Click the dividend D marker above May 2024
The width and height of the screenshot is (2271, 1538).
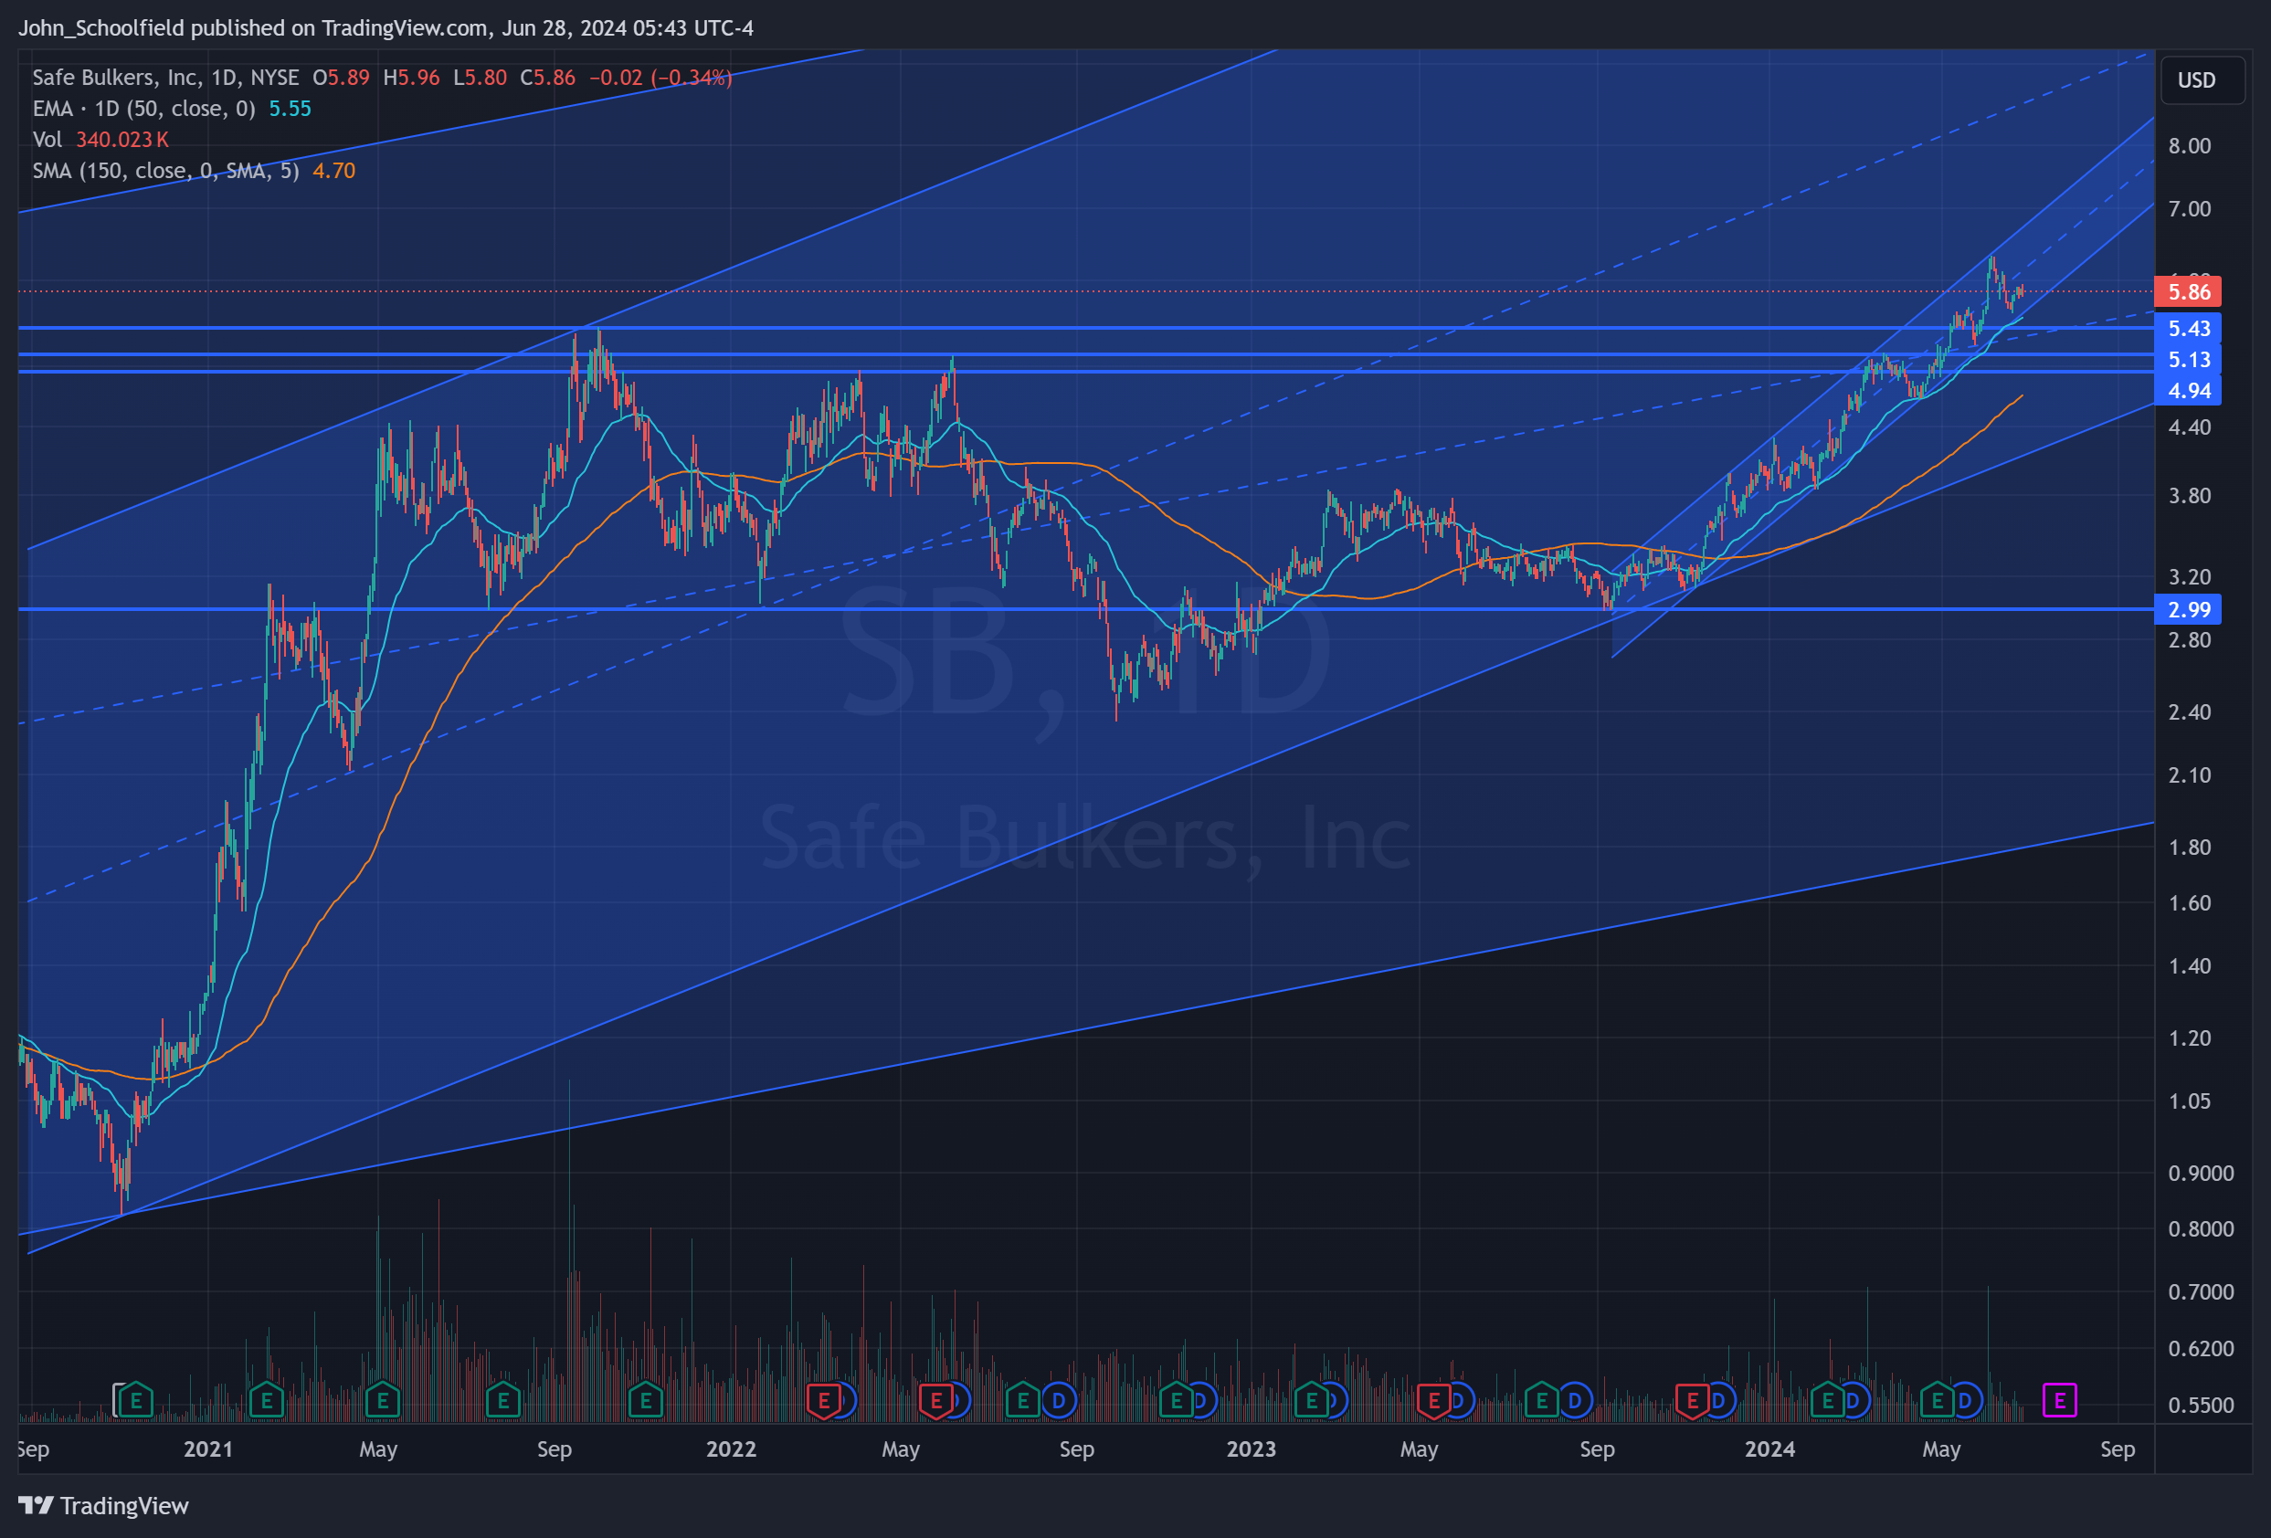1966,1401
